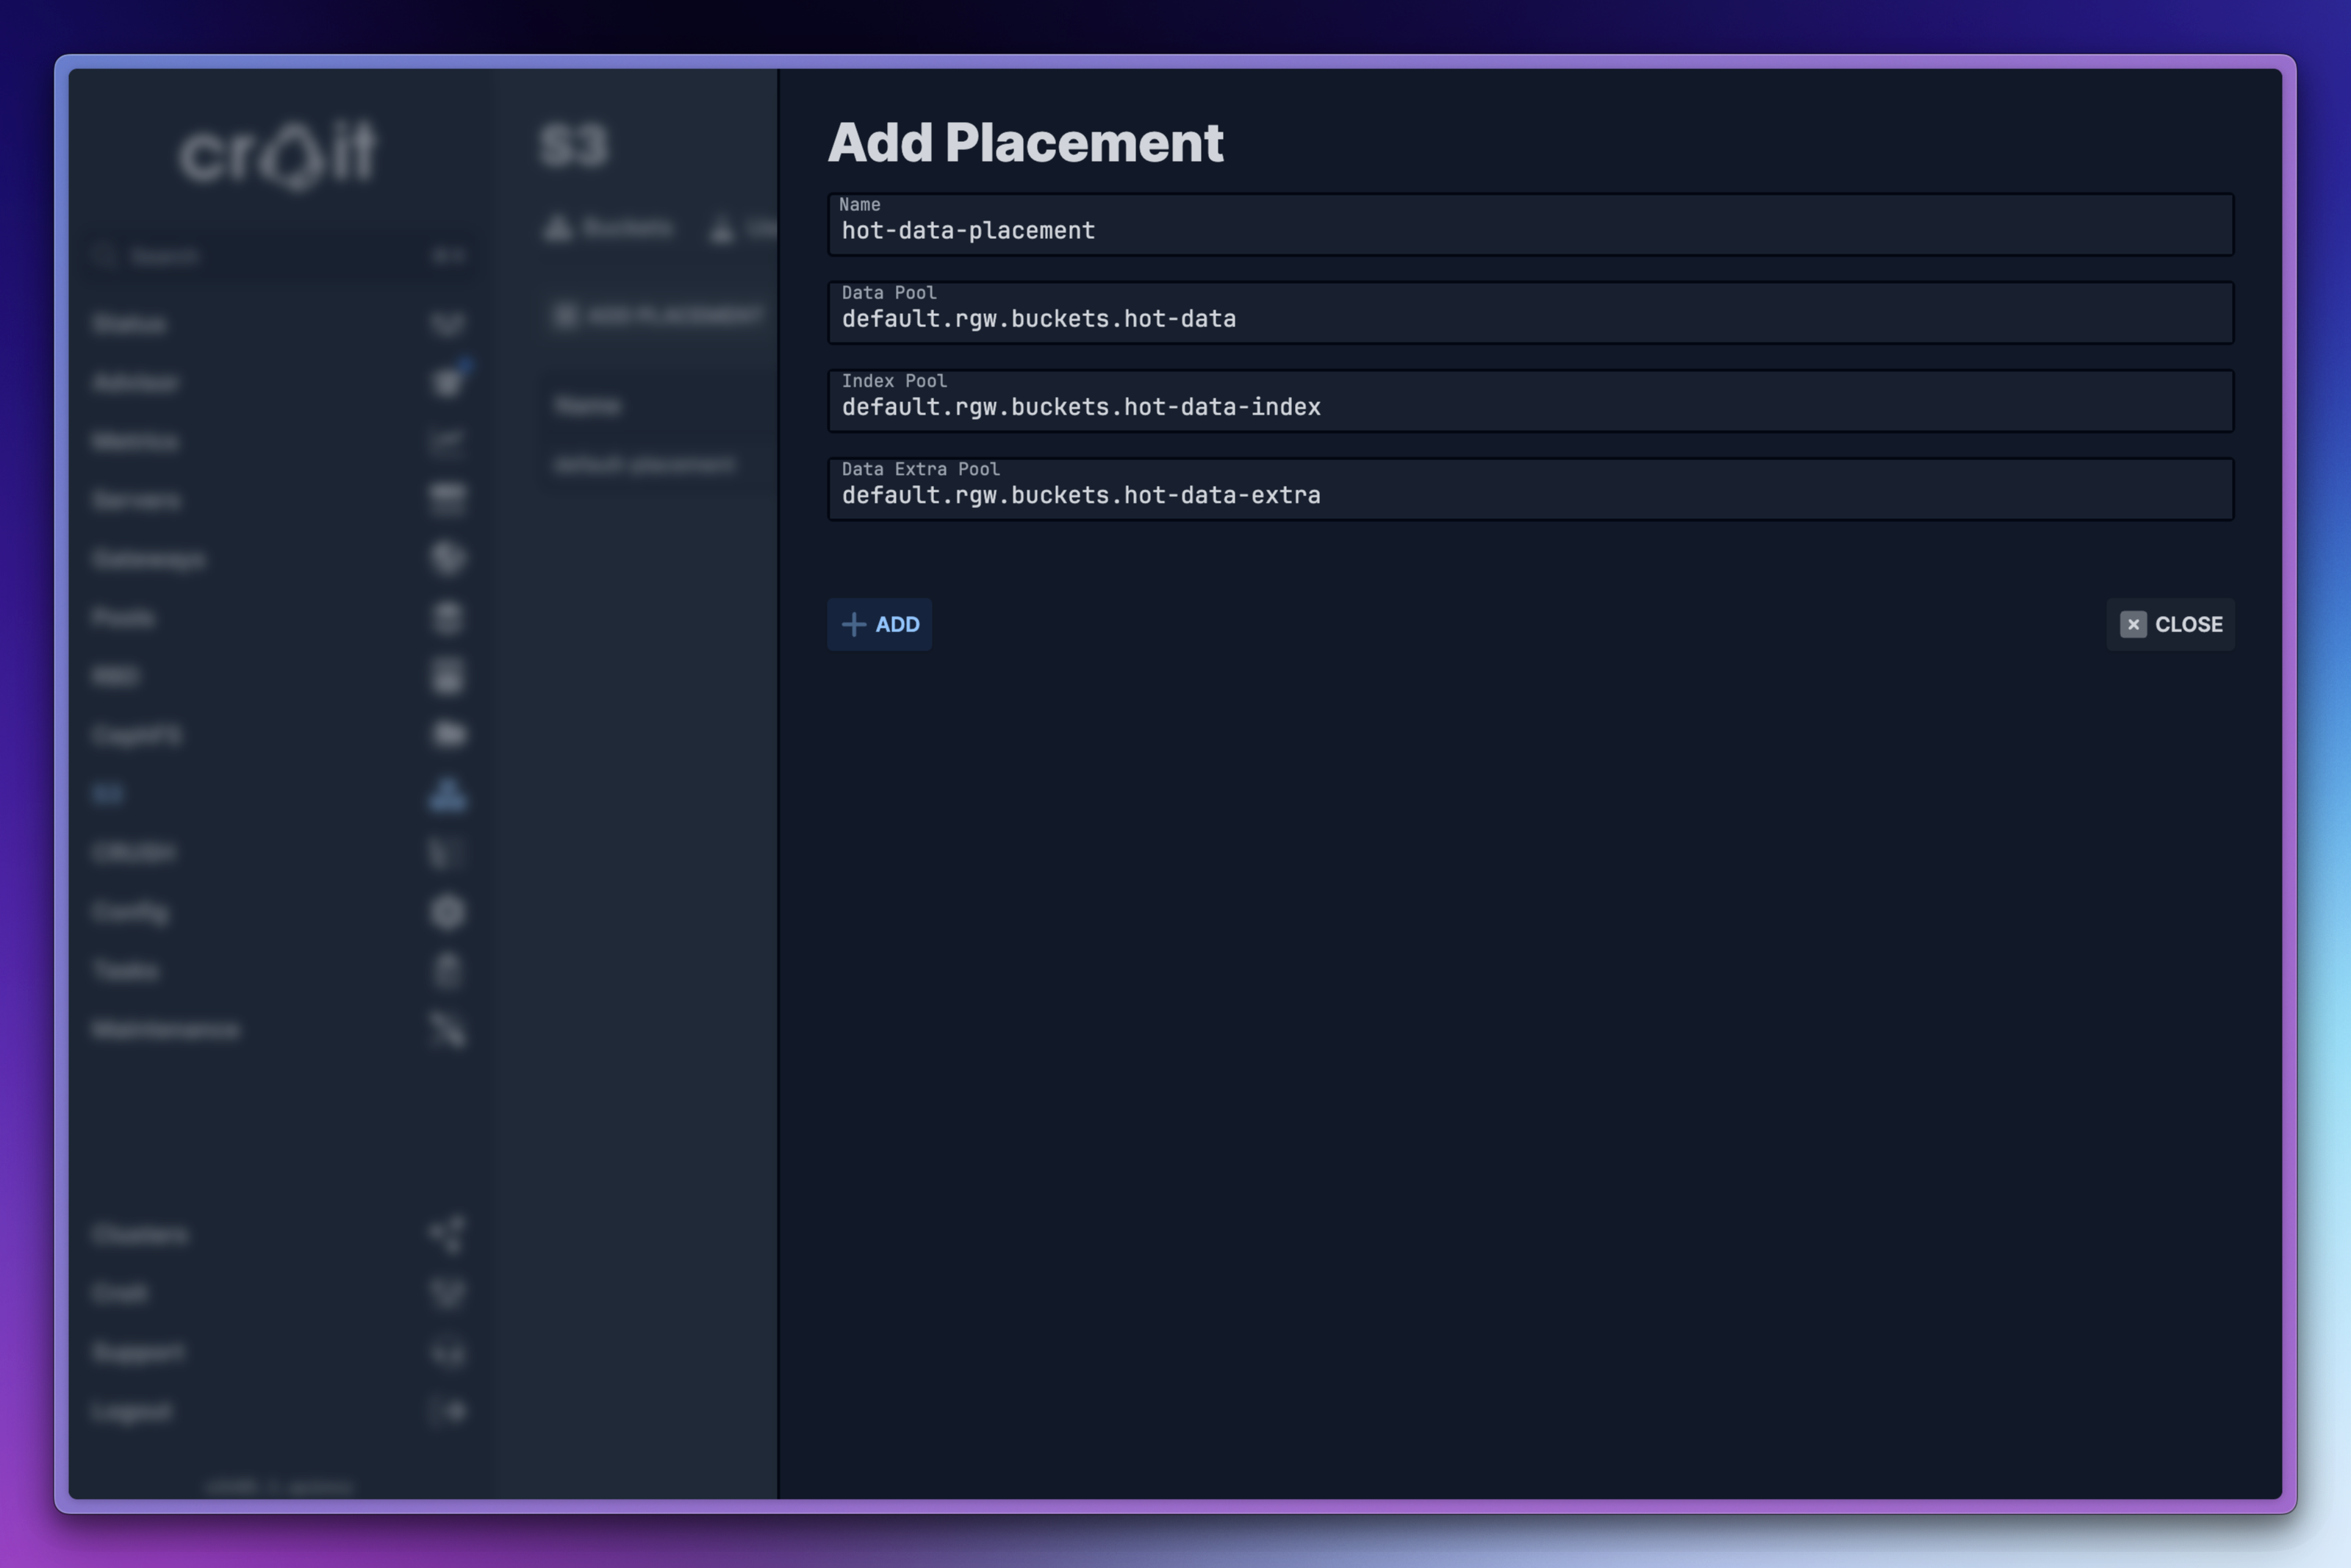2351x1568 pixels.
Task: Click the sidebar Search field
Action: 250,257
